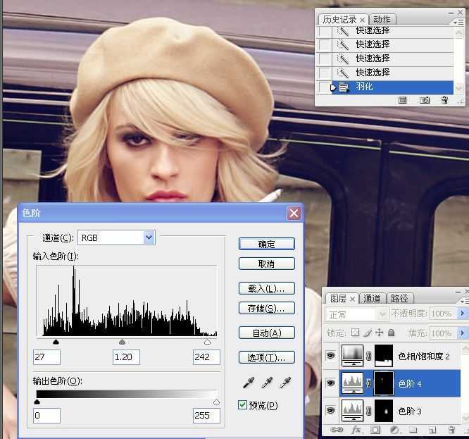Click the 色阶 4 layer mask thumbnail
The height and width of the screenshot is (439, 469).
coord(384,383)
